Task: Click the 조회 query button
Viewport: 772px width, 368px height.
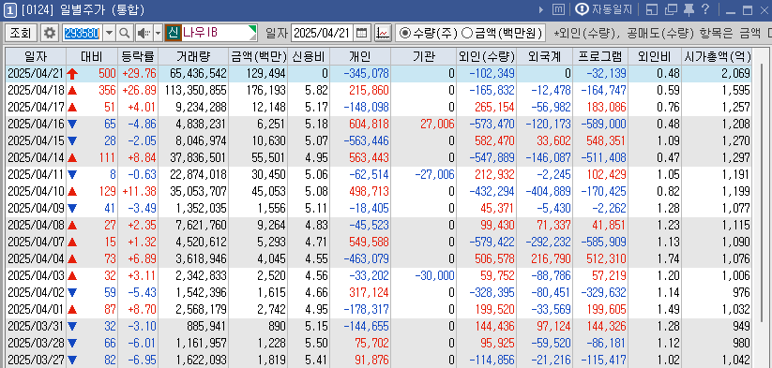Action: pos(21,34)
